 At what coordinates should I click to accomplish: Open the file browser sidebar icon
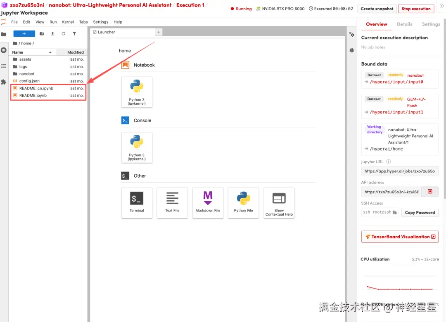(x=4, y=34)
